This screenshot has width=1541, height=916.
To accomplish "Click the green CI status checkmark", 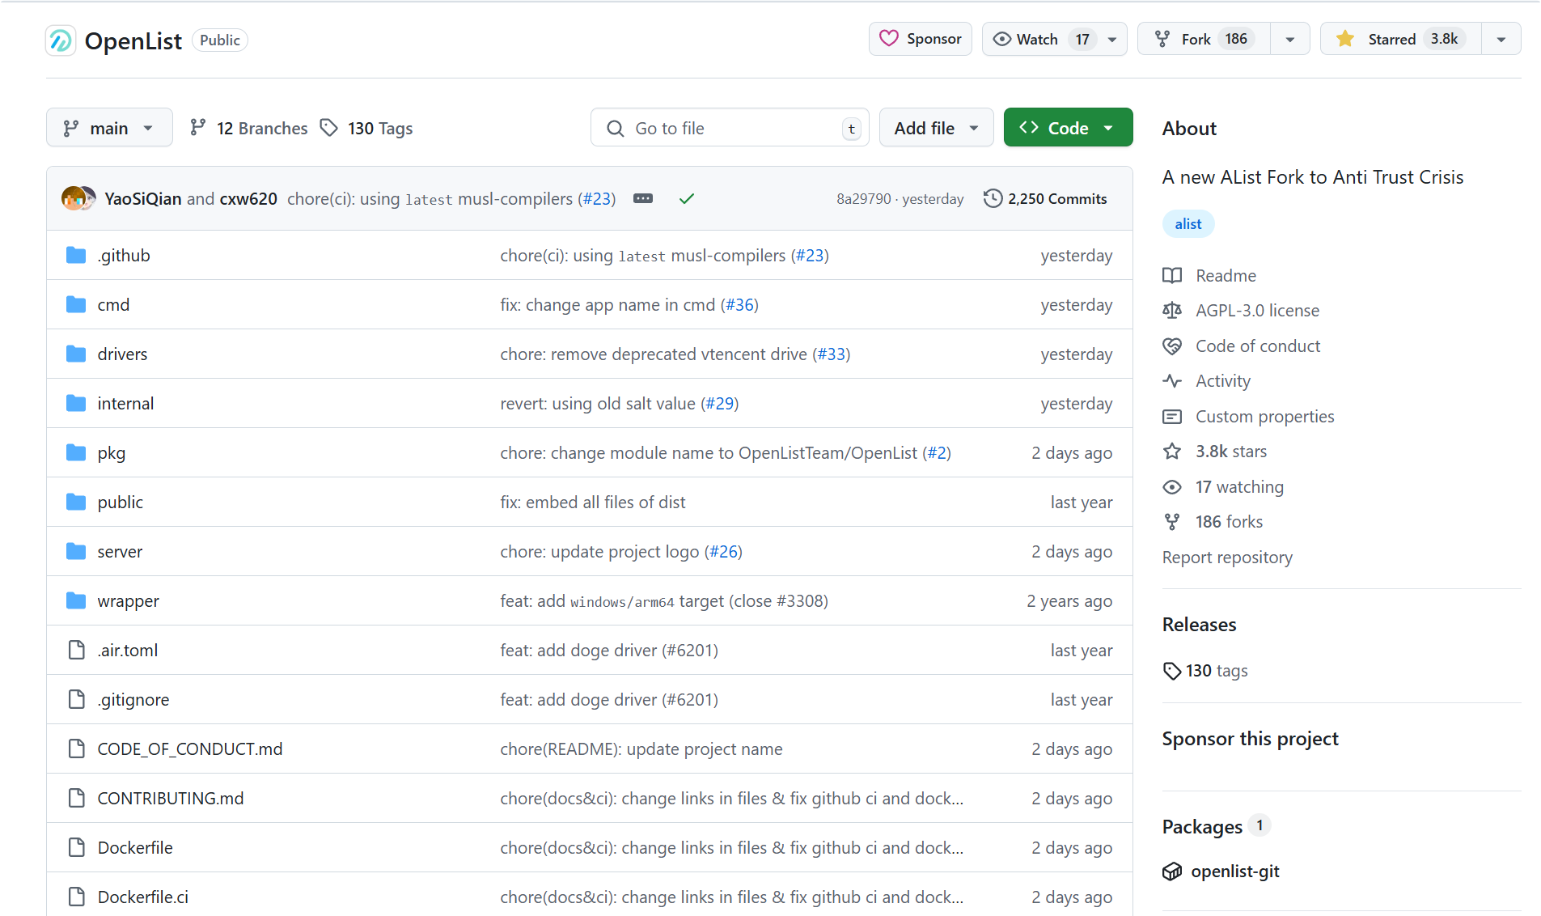I will point(687,198).
